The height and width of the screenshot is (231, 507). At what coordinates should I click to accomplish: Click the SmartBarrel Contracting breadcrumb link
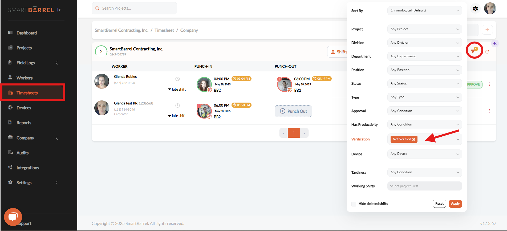(x=121, y=30)
